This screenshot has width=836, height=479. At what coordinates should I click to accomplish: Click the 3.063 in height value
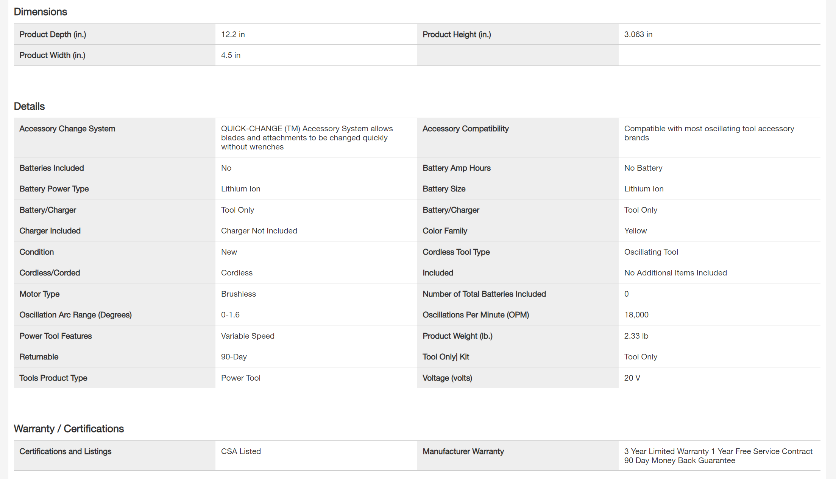click(638, 34)
